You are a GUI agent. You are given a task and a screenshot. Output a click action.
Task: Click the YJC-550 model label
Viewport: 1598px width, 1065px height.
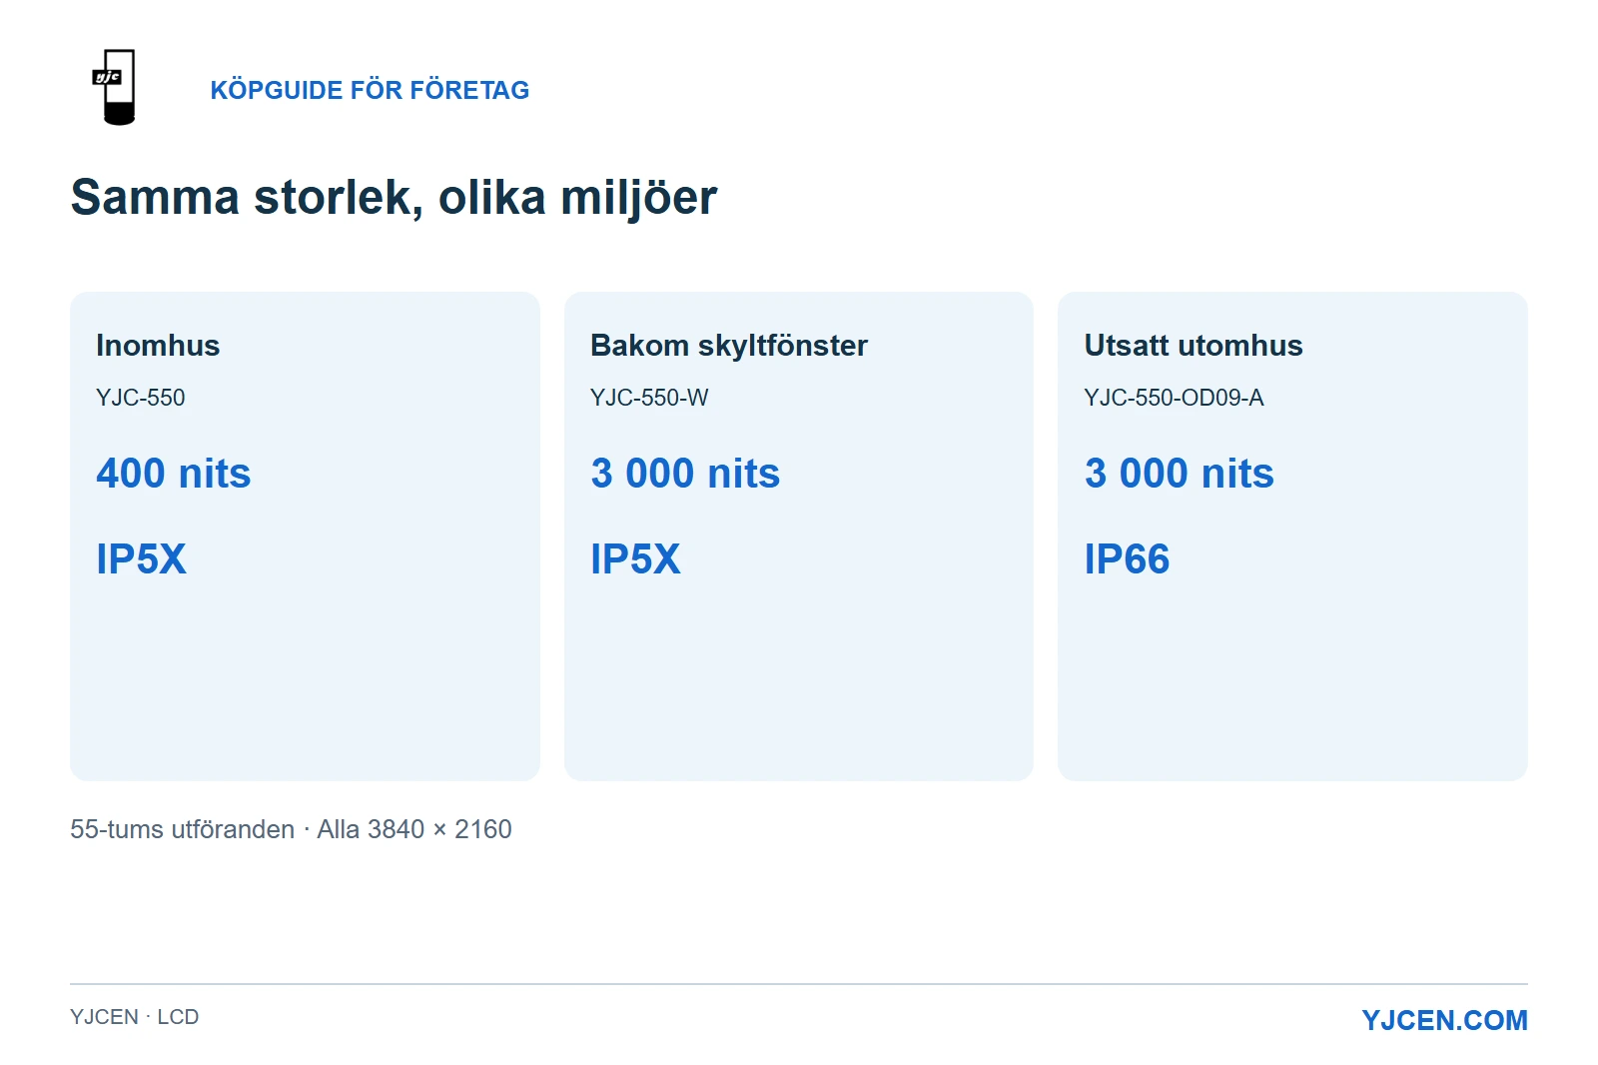tap(141, 398)
